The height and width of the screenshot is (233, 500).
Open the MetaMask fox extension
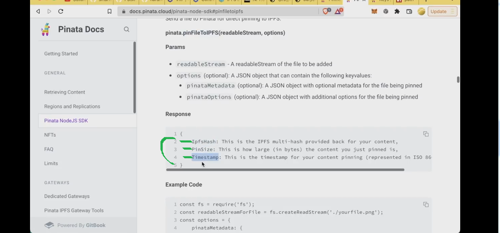click(374, 12)
